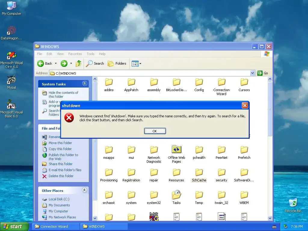308x231 pixels.
Task: Click Delete this folder link
Action: pyautogui.click(x=58, y=176)
